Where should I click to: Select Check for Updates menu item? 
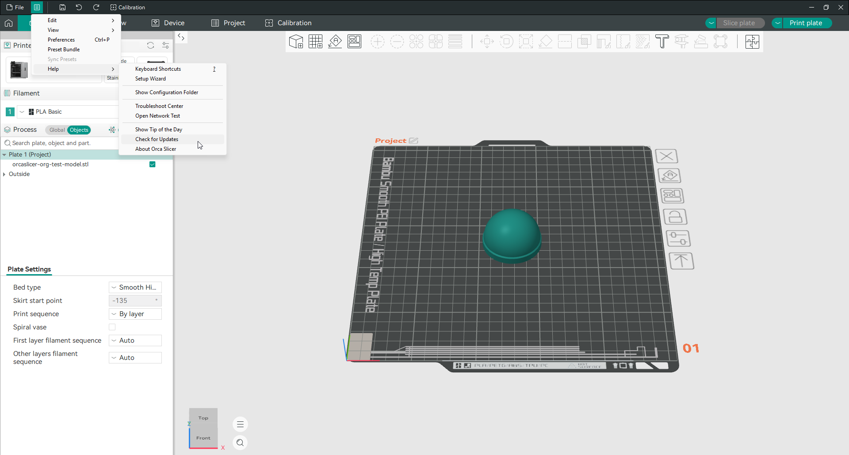click(x=173, y=139)
